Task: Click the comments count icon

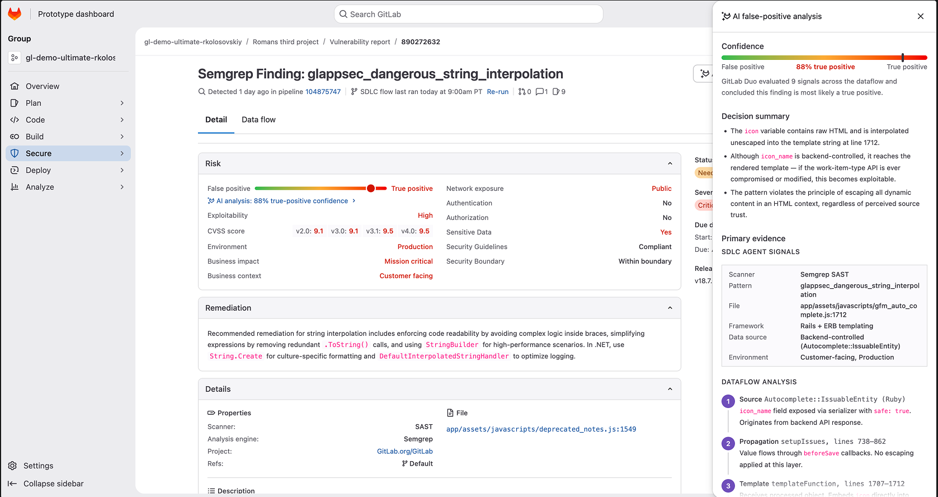Action: [x=539, y=92]
